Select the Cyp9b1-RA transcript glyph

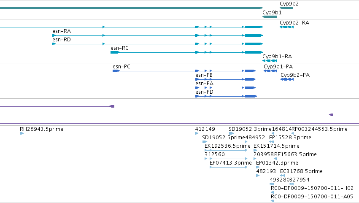coord(270,61)
